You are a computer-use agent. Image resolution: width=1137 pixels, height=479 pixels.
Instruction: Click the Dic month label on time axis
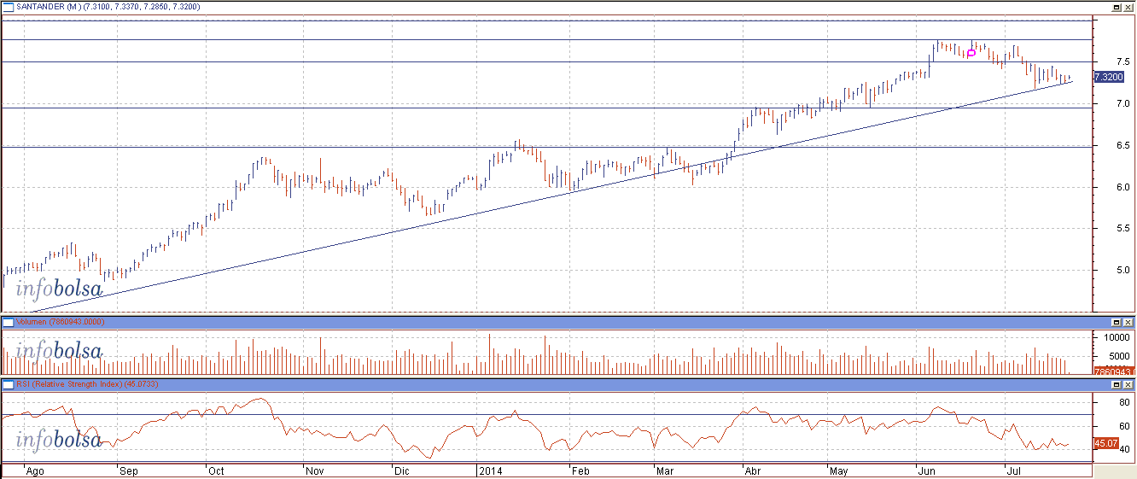tap(400, 470)
